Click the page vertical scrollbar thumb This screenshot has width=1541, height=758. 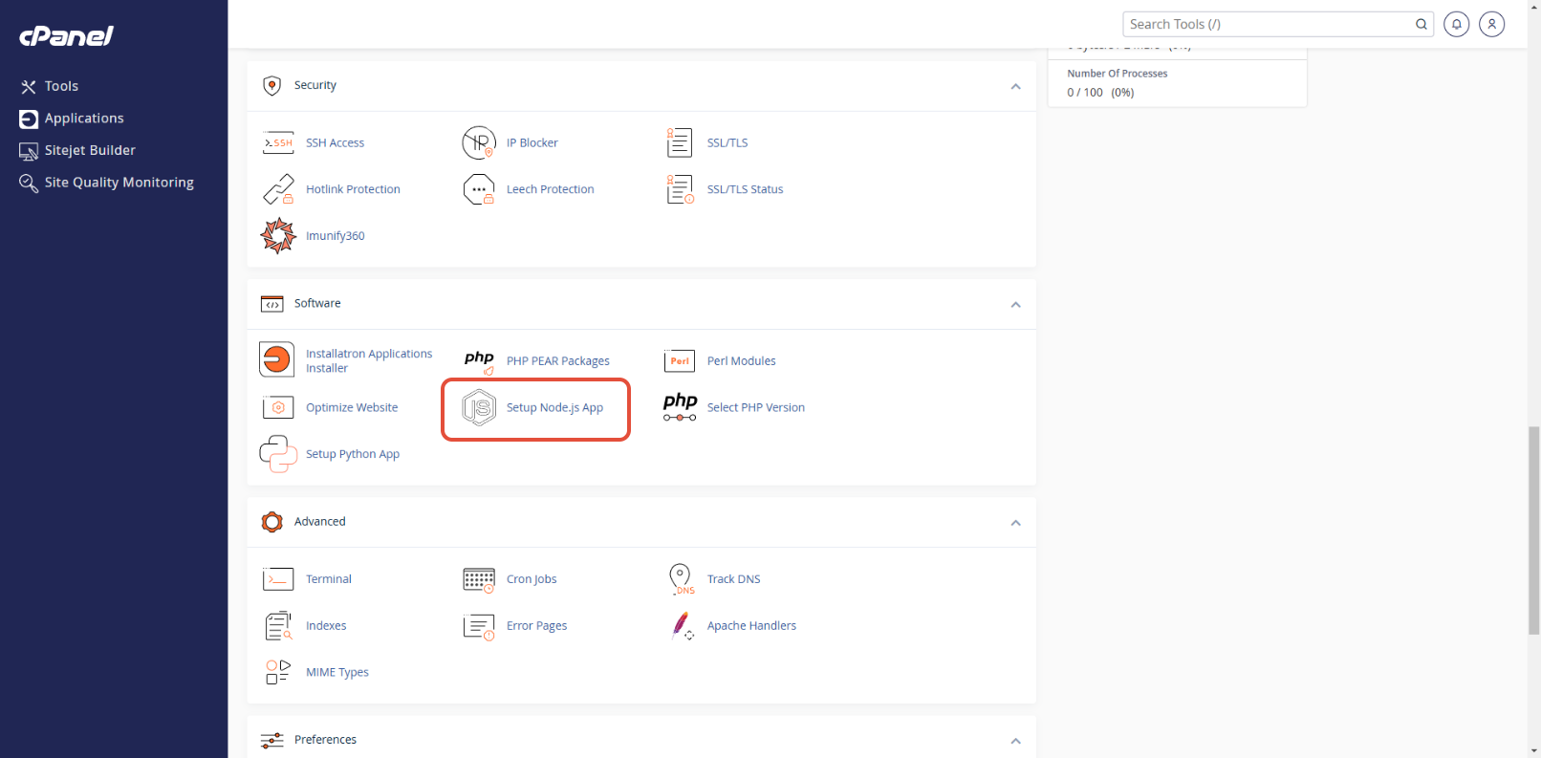pos(1534,531)
